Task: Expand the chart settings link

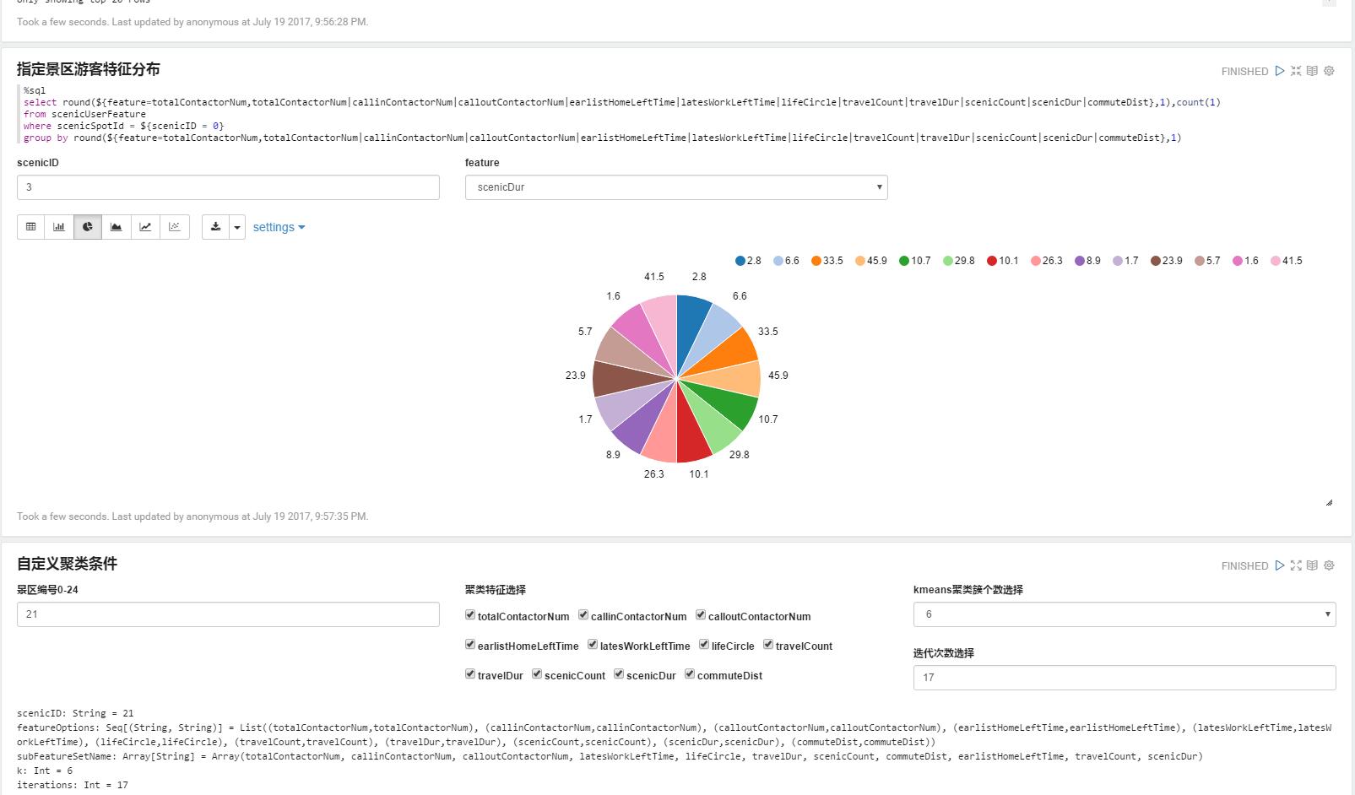Action: (x=279, y=227)
